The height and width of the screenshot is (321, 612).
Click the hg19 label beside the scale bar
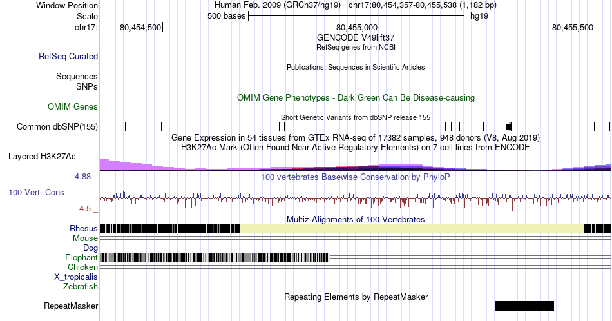click(479, 16)
